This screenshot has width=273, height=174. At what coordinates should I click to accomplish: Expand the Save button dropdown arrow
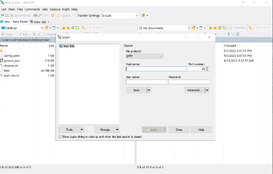[149, 90]
